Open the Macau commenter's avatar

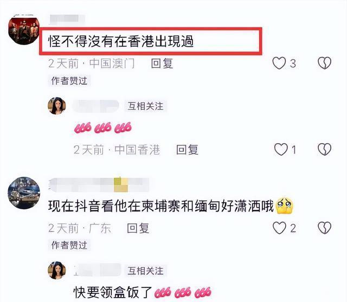coord(24,30)
